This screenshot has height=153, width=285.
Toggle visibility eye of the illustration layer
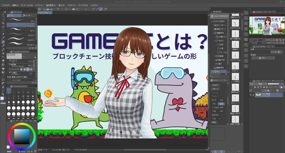(x=251, y=95)
